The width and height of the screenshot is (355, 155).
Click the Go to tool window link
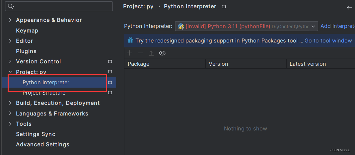pyautogui.click(x=328, y=40)
